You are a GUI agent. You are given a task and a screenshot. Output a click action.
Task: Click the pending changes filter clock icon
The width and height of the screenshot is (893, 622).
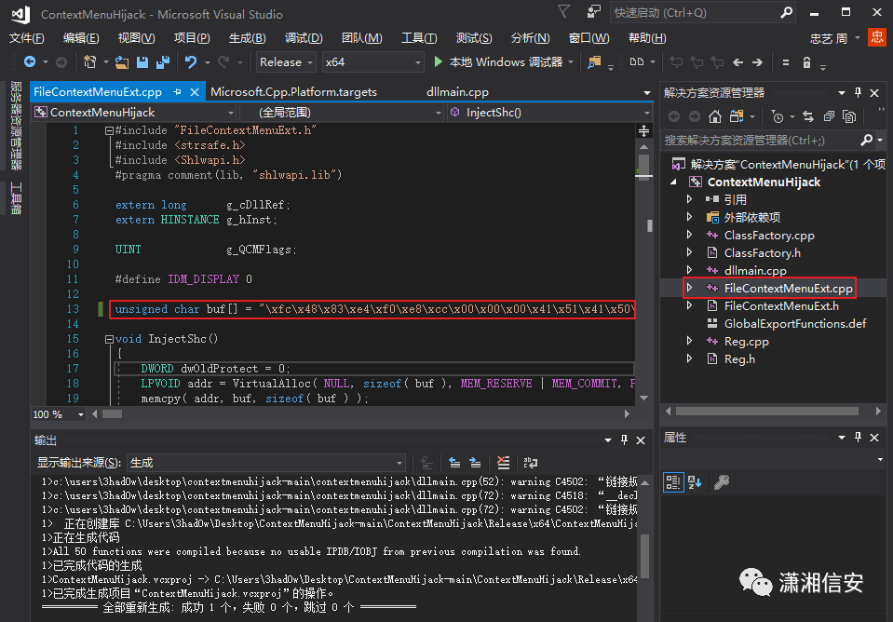click(x=777, y=116)
